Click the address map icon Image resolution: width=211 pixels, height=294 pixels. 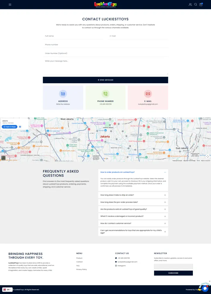(x=63, y=94)
